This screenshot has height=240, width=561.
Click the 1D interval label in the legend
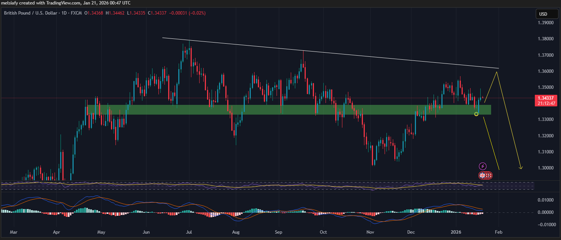(64, 13)
